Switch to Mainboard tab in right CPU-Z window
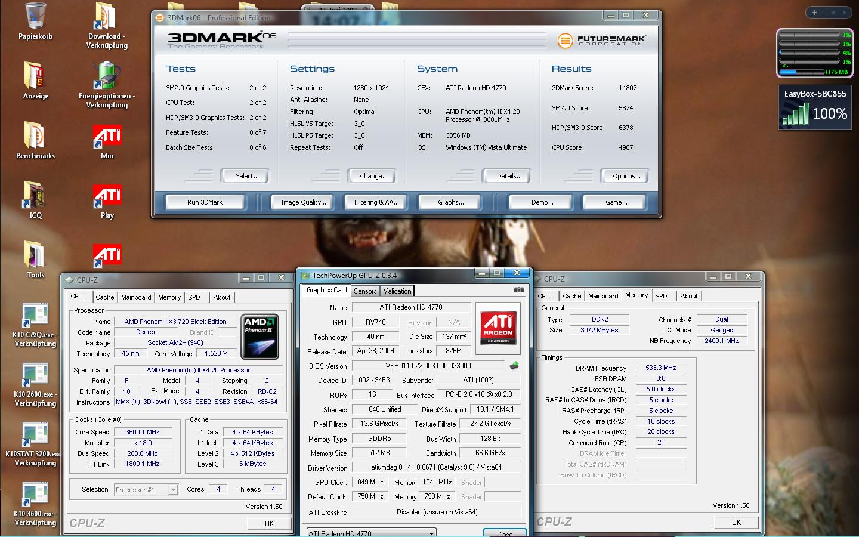859x537 pixels. [603, 296]
